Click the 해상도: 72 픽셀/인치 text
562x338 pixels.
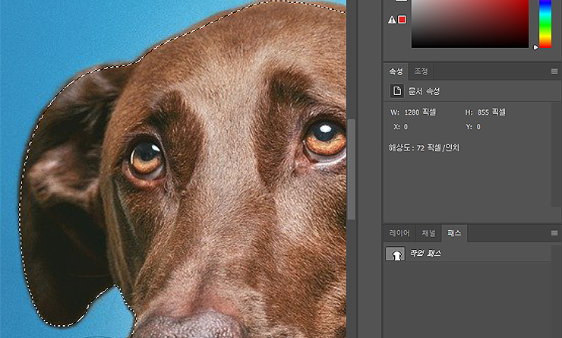[424, 147]
